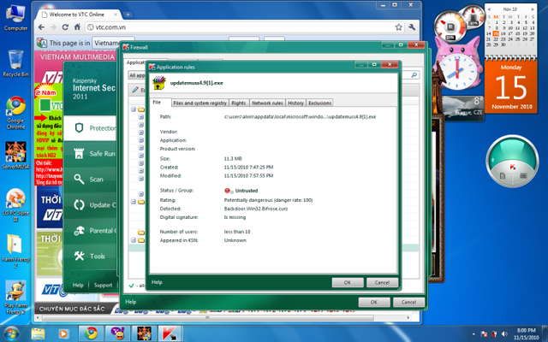Open the Farm Frenzy 2 folder icon
Screen dimensions: 548x342
pyautogui.click(x=15, y=251)
